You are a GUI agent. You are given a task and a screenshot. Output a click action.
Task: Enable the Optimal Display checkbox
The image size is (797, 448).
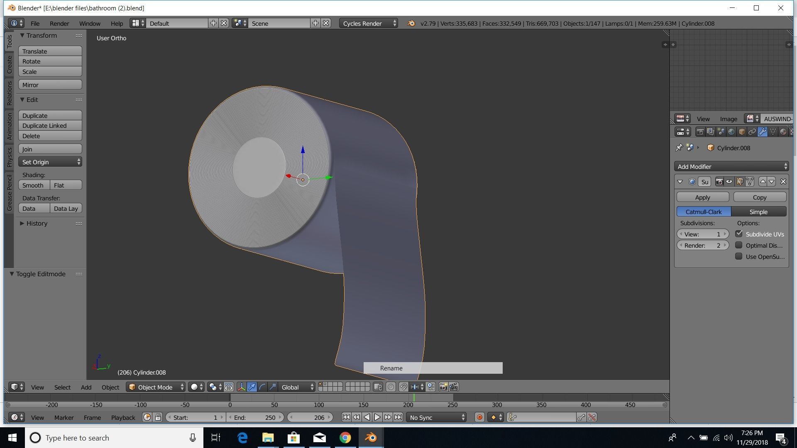739,245
